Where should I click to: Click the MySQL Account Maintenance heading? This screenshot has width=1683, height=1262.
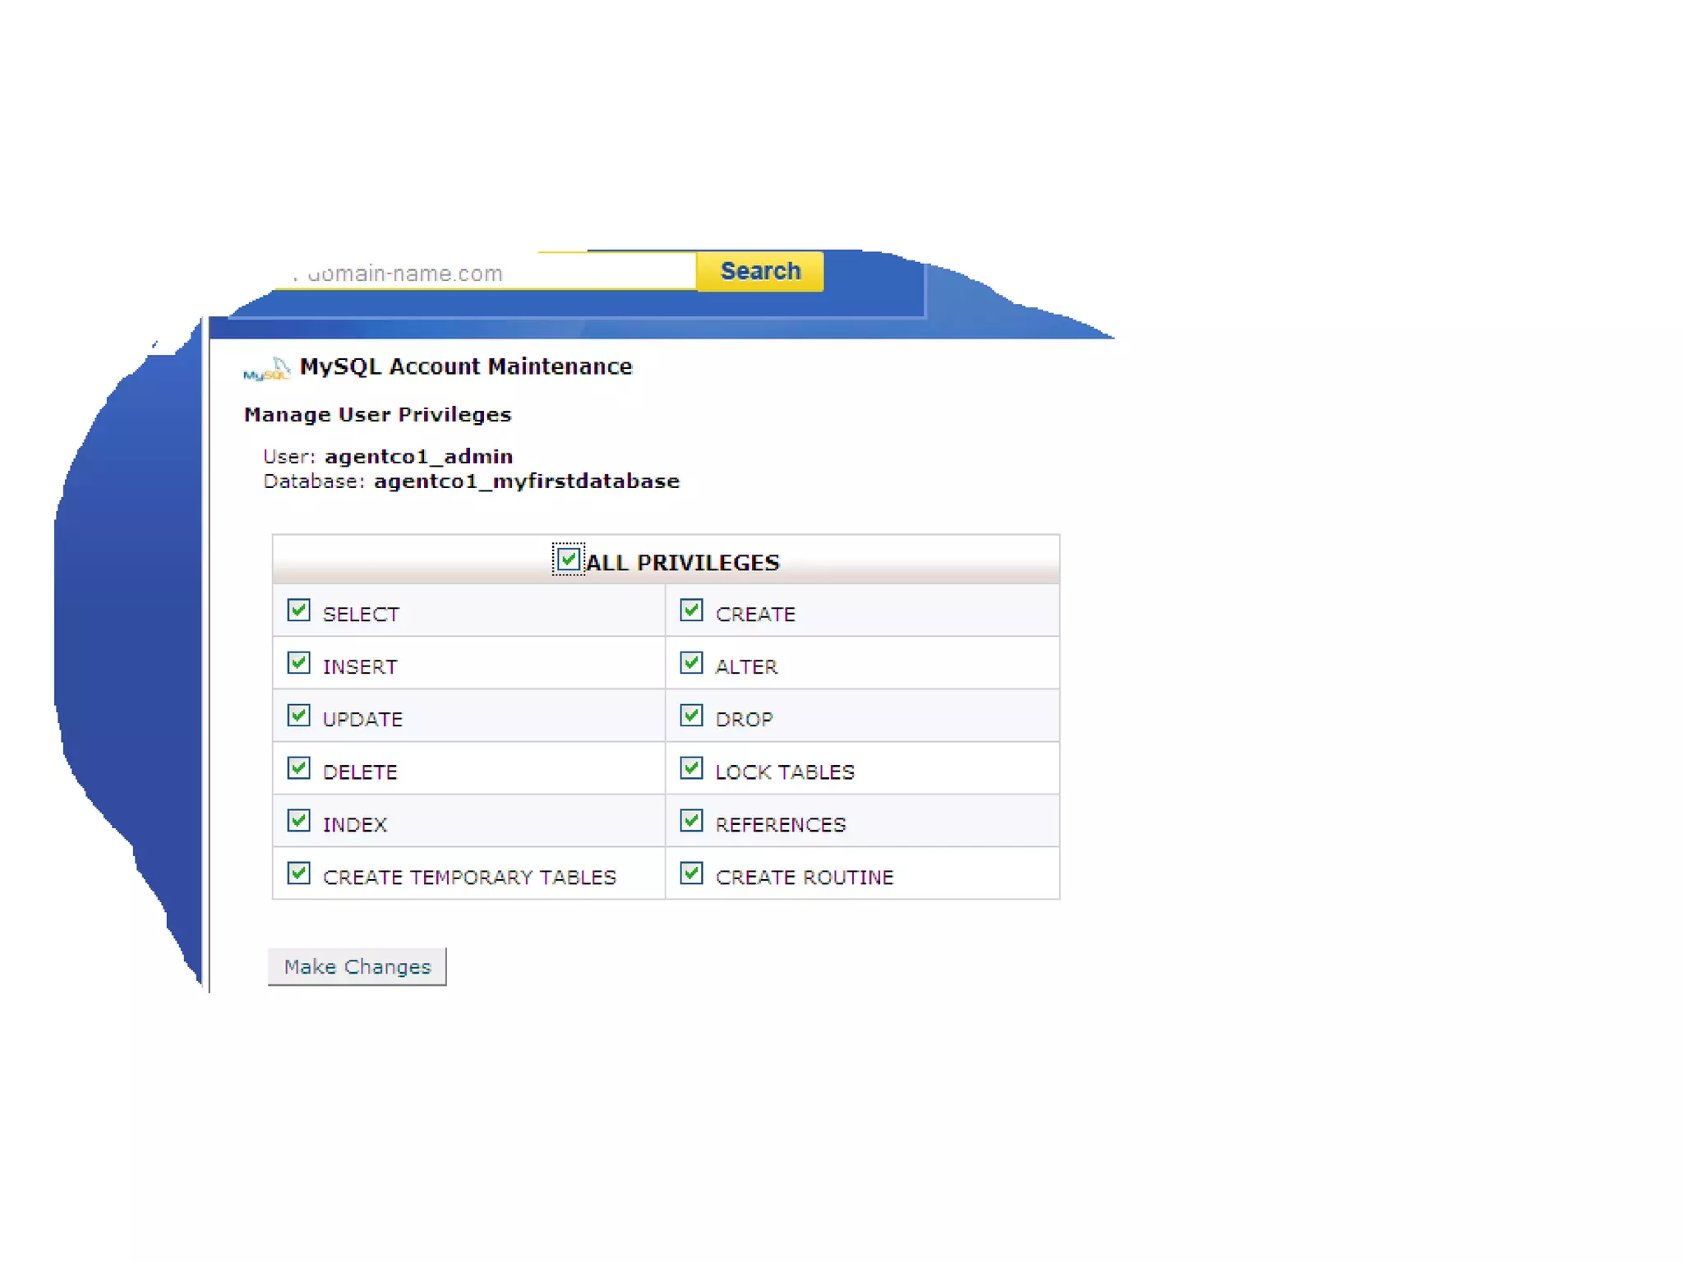pyautogui.click(x=465, y=366)
